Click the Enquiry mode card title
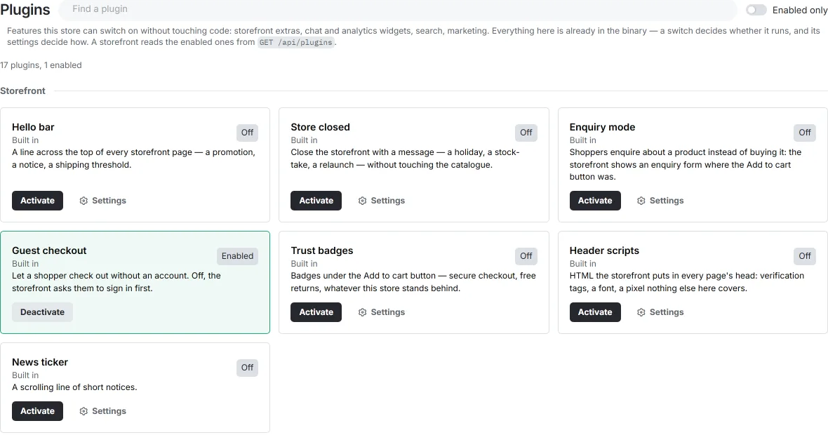The image size is (828, 435). 603,127
